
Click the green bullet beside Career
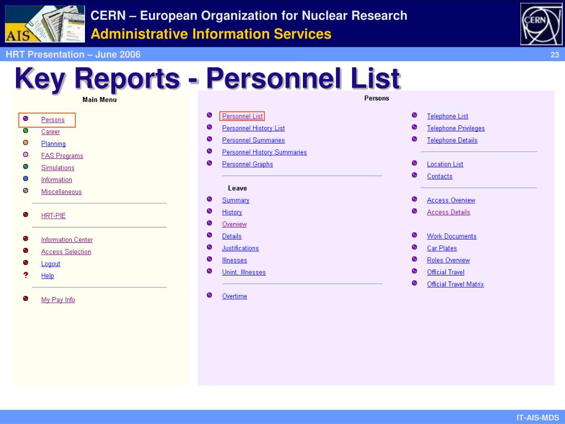(x=25, y=130)
